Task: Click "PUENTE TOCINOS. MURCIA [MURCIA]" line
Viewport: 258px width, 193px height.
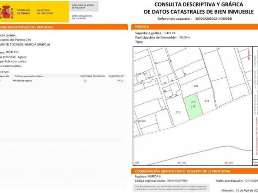Action: (25, 45)
